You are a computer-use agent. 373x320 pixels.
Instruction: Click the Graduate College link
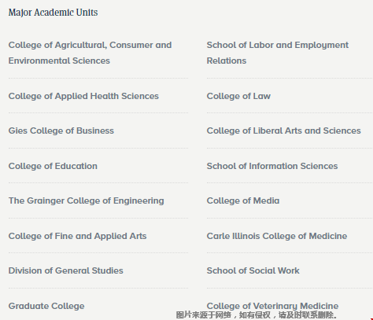tap(46, 306)
